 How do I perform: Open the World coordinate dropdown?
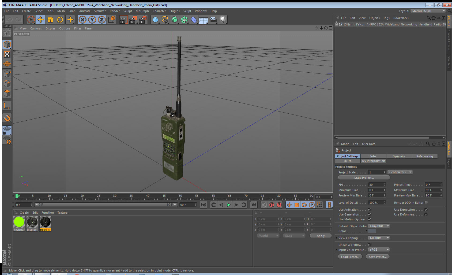click(268, 236)
